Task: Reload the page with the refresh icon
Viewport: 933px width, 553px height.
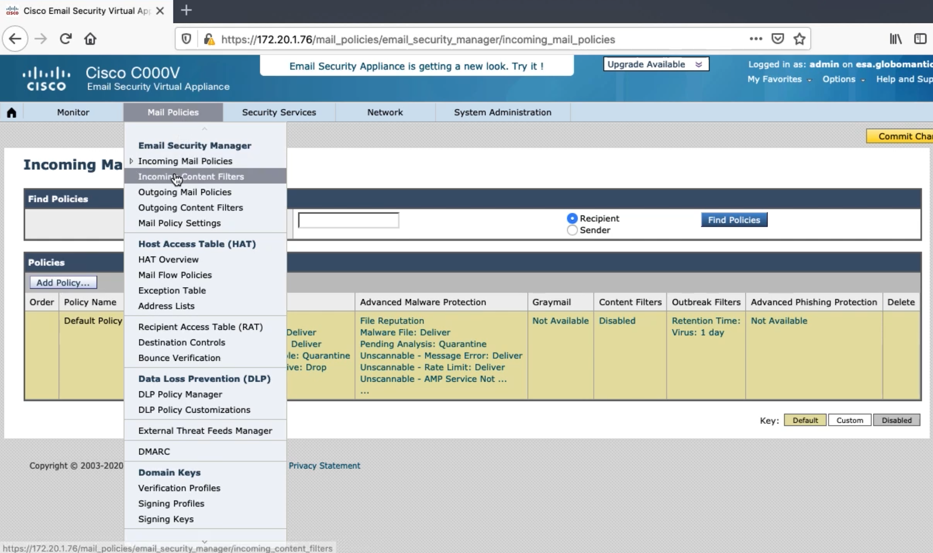Action: (66, 39)
